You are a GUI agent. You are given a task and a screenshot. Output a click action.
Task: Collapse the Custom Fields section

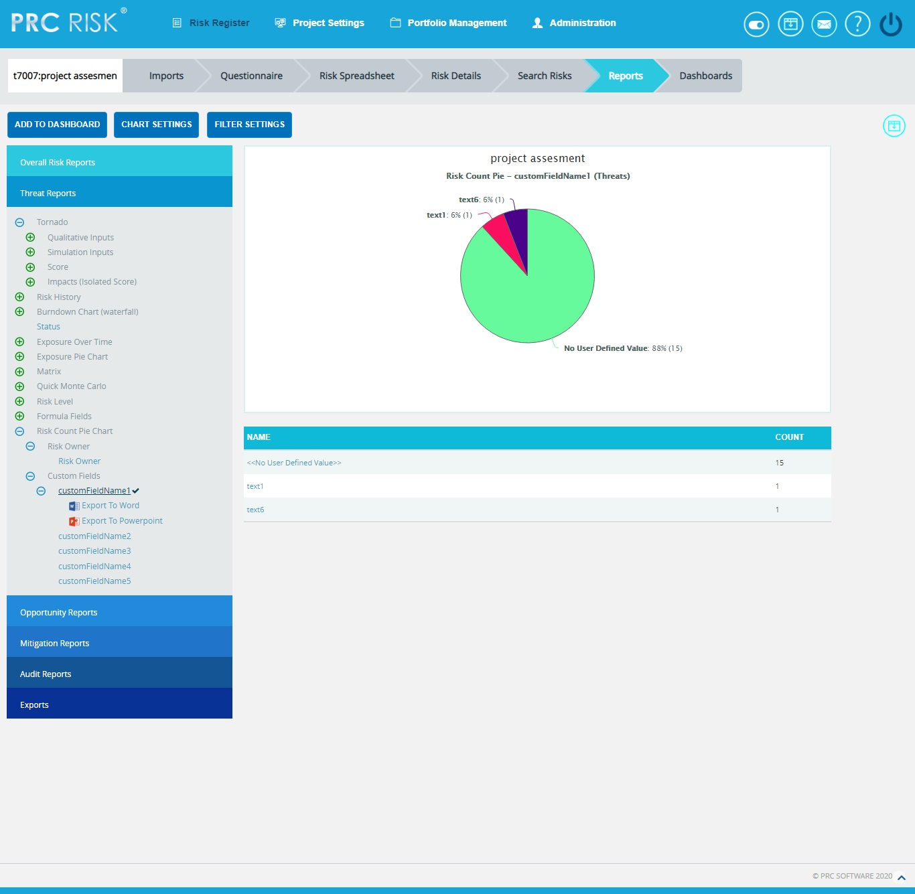coord(30,475)
